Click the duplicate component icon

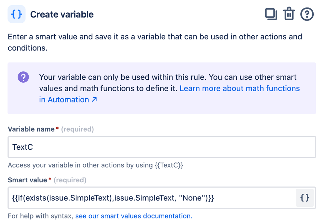pos(271,14)
